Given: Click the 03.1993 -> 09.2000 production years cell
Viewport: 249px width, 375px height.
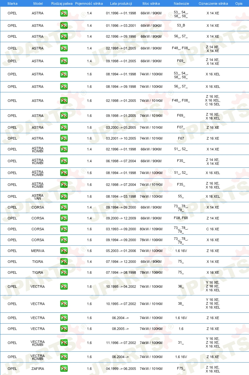Looking at the screenshot, I should (121, 229).
